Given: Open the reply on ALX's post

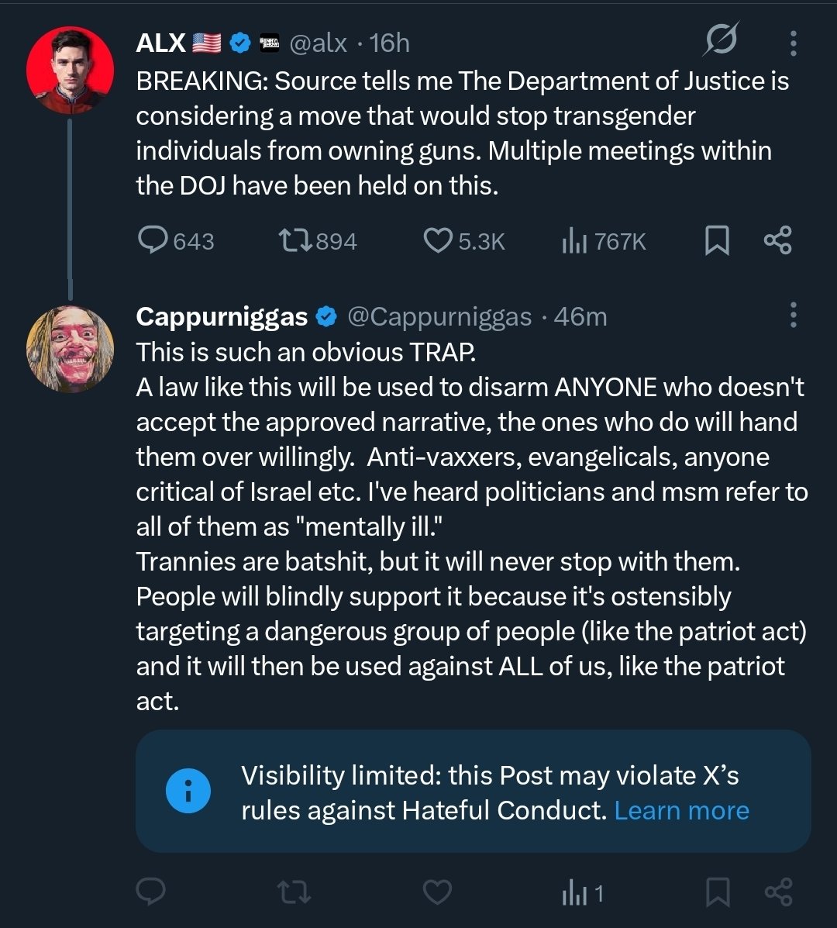Looking at the screenshot, I should coord(153,240).
